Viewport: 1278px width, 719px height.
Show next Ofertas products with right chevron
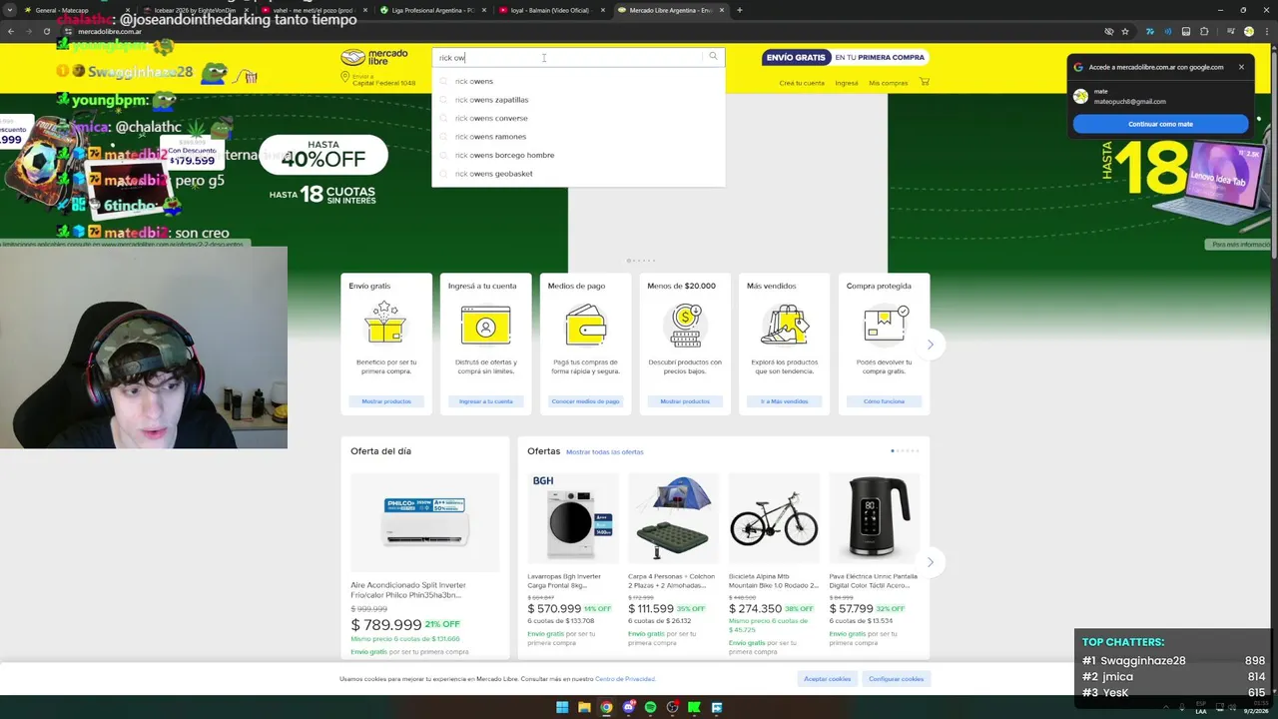coord(930,562)
